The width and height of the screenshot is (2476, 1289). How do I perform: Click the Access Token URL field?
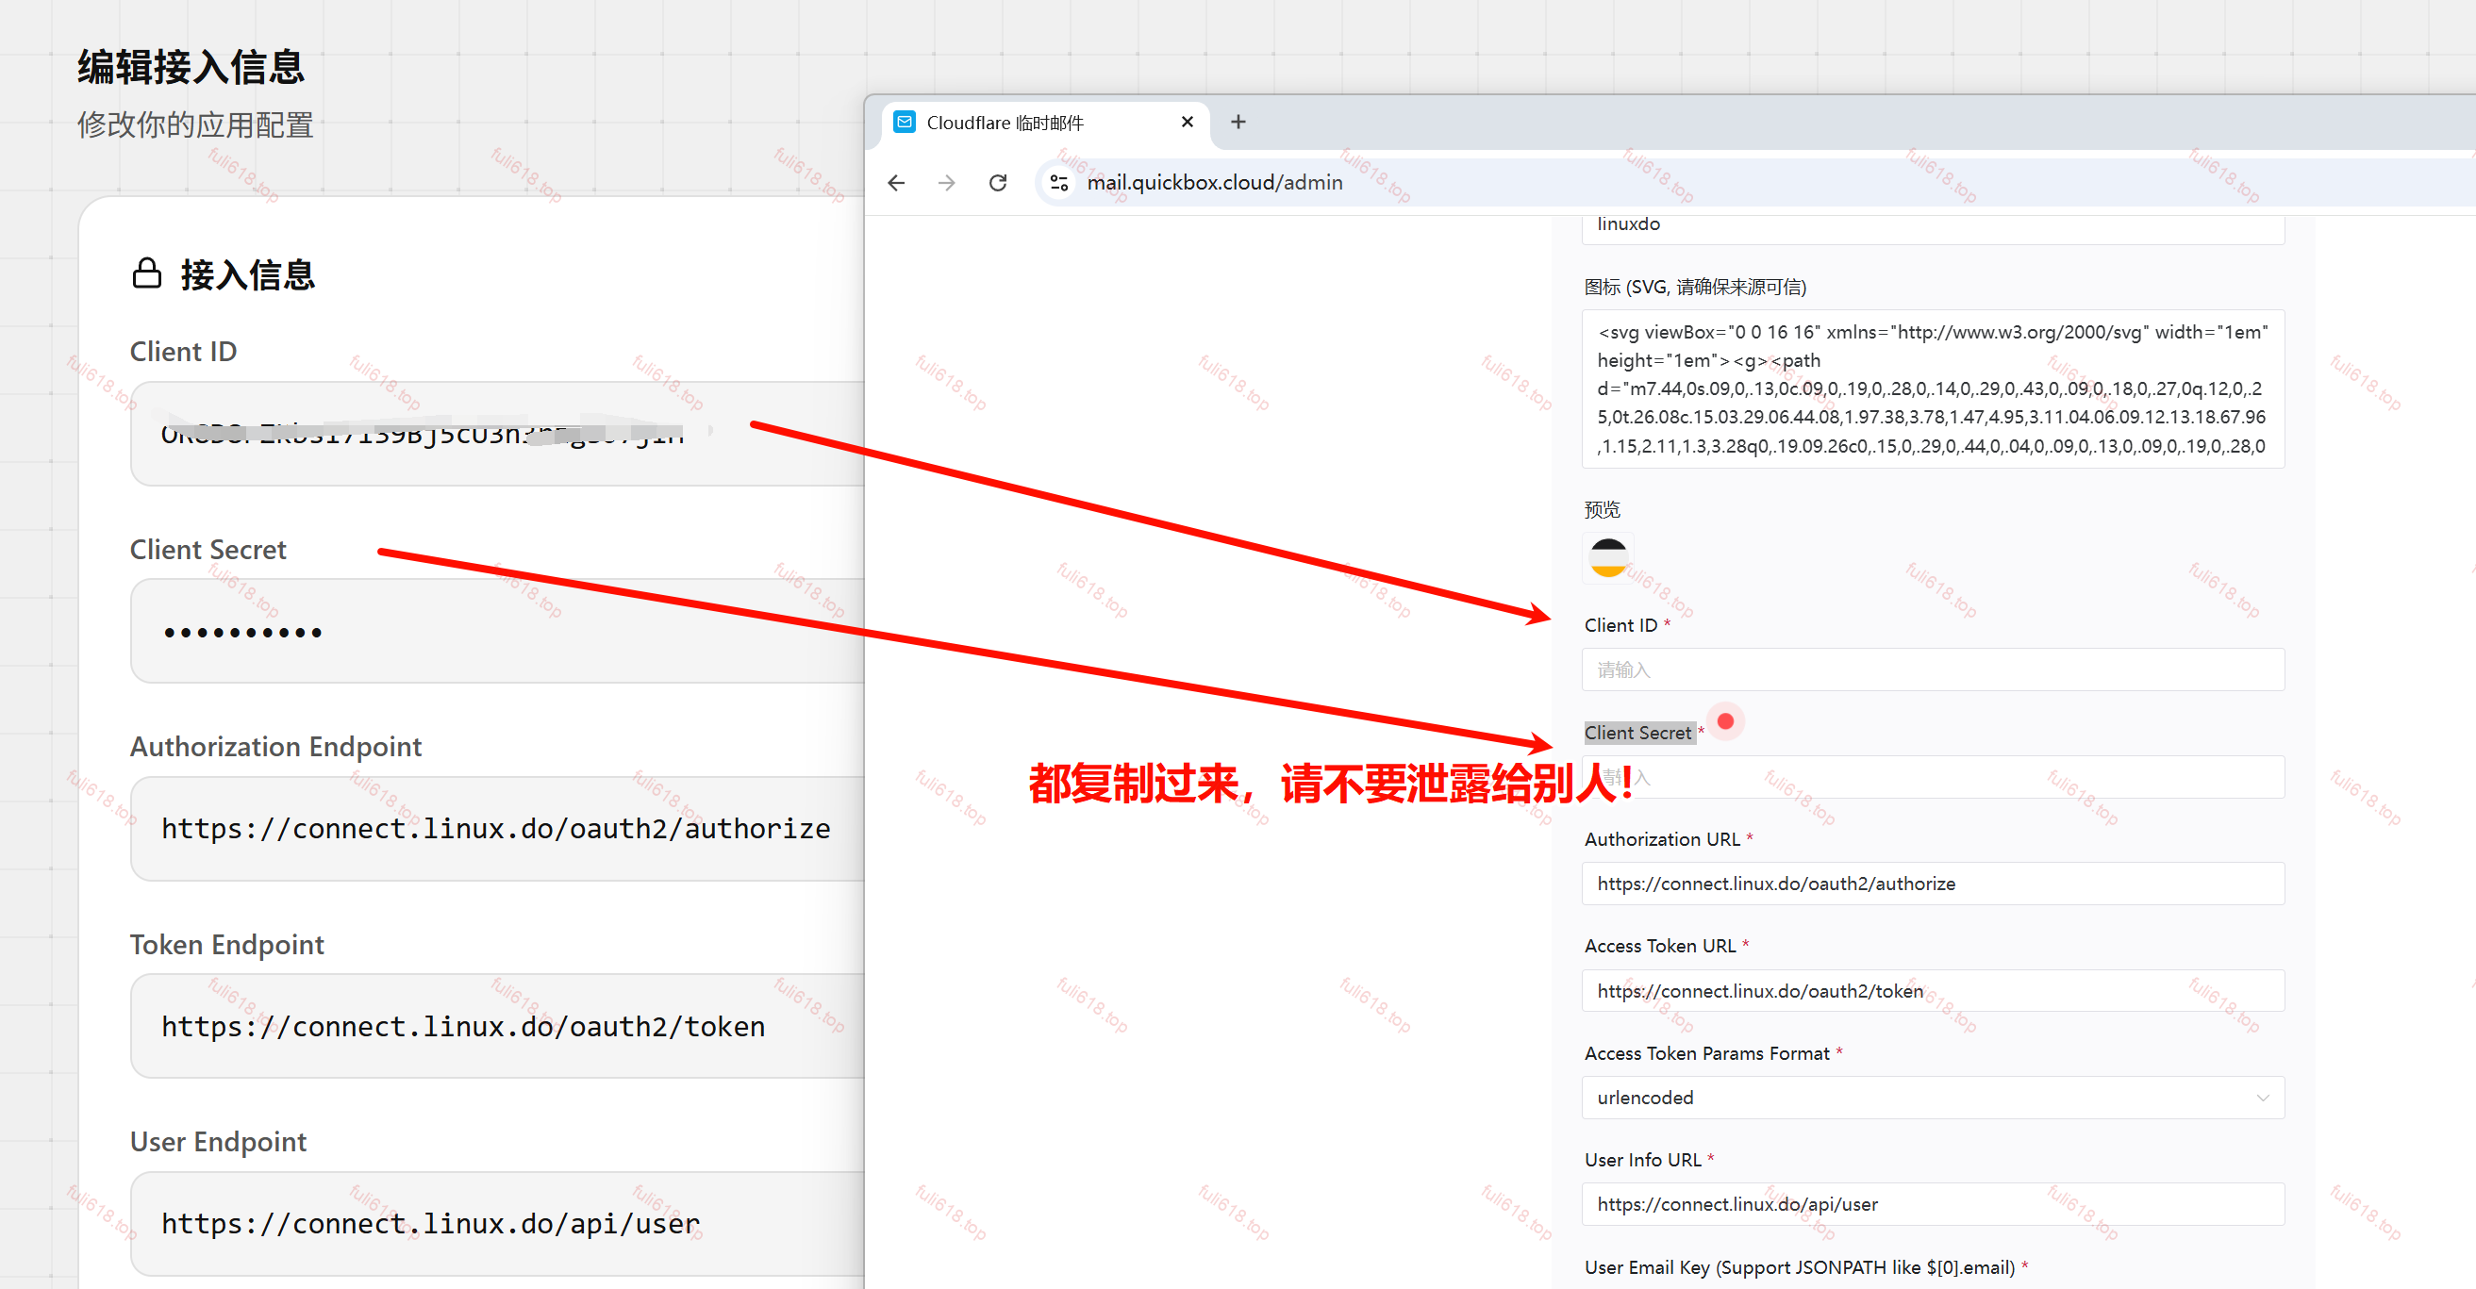point(1932,990)
